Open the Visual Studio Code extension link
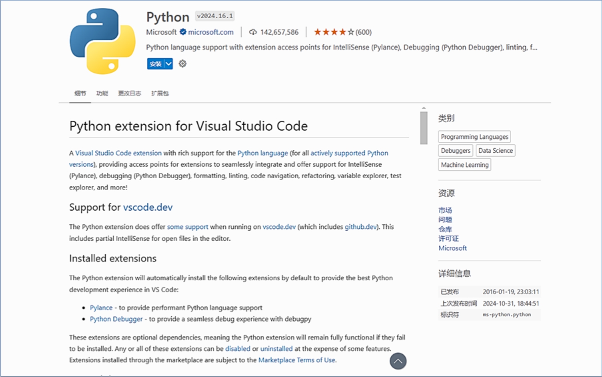 [118, 153]
